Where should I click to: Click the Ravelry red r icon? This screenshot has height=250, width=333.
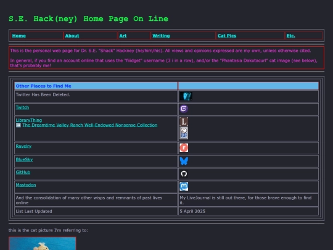(x=184, y=148)
